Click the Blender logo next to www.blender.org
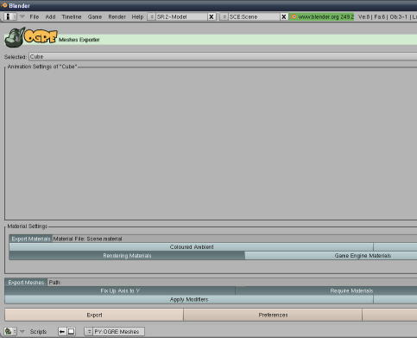 pos(294,16)
